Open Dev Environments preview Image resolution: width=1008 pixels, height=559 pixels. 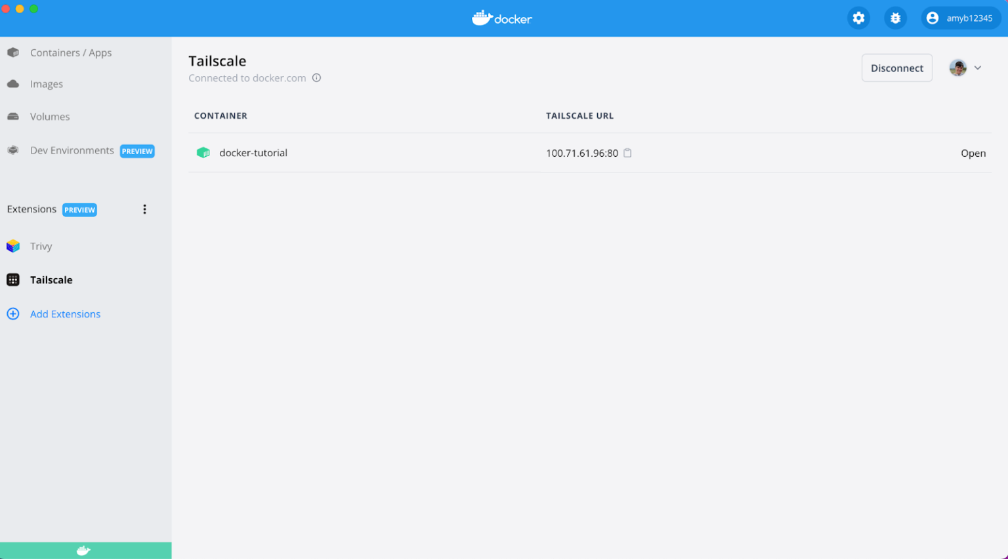(x=72, y=150)
